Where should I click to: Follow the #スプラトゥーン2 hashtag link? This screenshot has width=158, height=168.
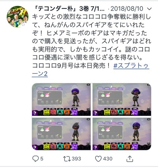(91, 70)
